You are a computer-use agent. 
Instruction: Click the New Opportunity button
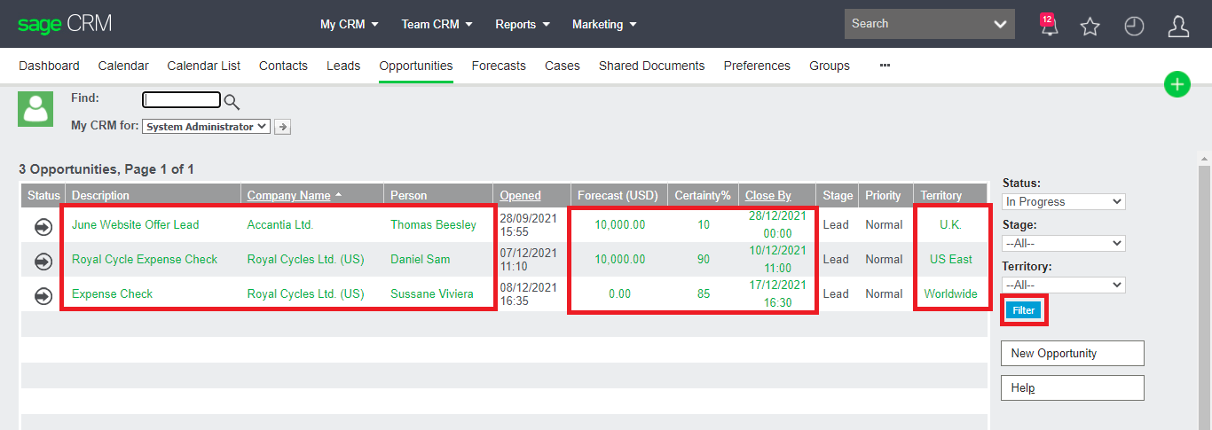[x=1073, y=353]
